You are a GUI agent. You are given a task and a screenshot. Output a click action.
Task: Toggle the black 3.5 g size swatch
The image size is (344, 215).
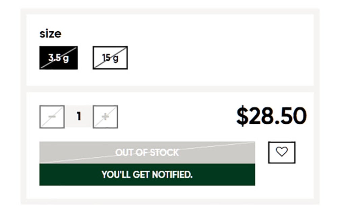point(58,58)
